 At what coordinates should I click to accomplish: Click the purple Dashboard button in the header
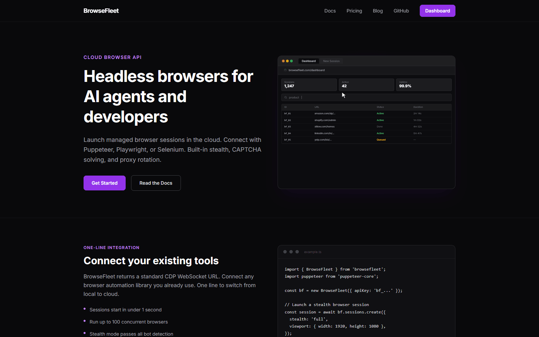pyautogui.click(x=437, y=10)
